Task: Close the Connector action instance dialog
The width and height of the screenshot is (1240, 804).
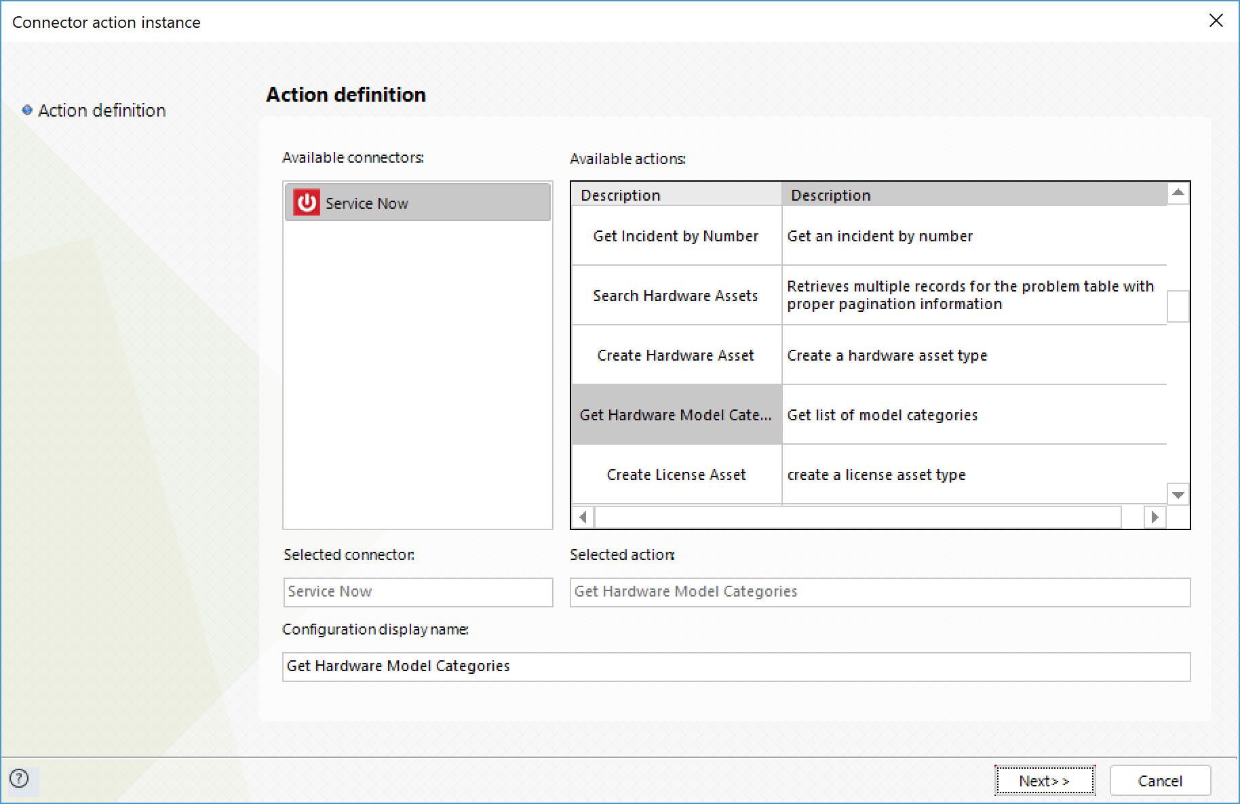Action: click(x=1216, y=21)
